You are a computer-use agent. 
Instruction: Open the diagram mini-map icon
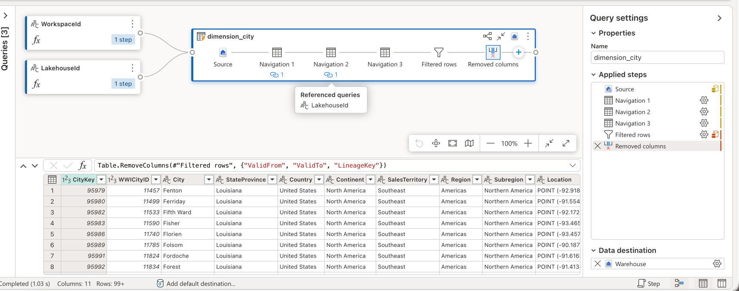pos(470,143)
